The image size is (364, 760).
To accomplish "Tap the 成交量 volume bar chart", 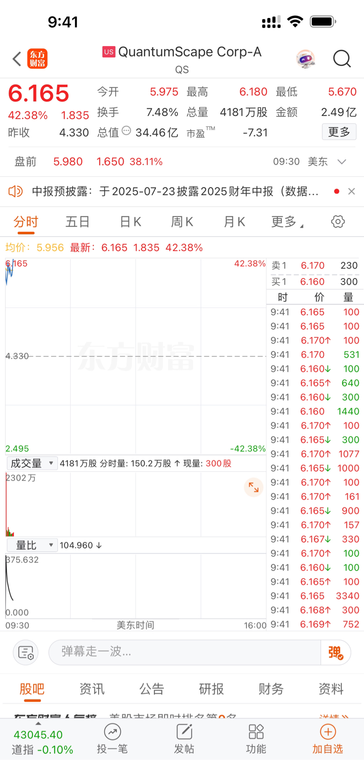I will pos(136,504).
